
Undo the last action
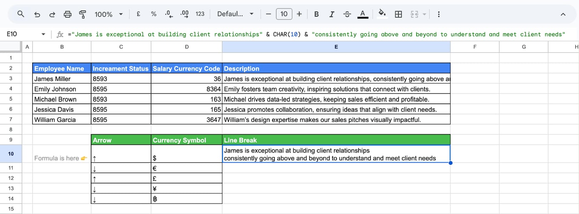[x=37, y=14]
